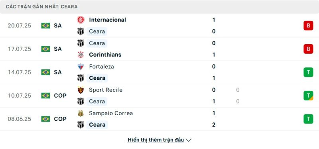Open the Sampaio Correa team name
319x149 pixels.
pyautogui.click(x=111, y=113)
